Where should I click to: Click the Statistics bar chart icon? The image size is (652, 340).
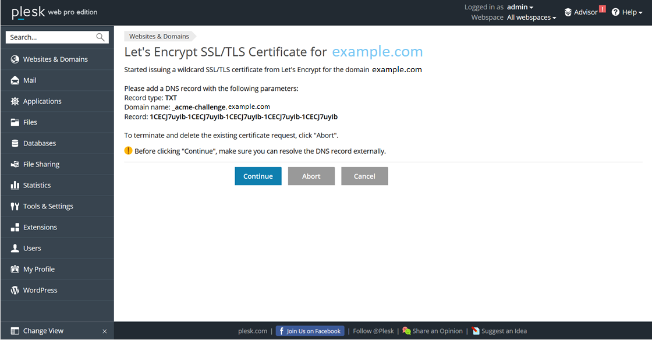[x=15, y=185]
